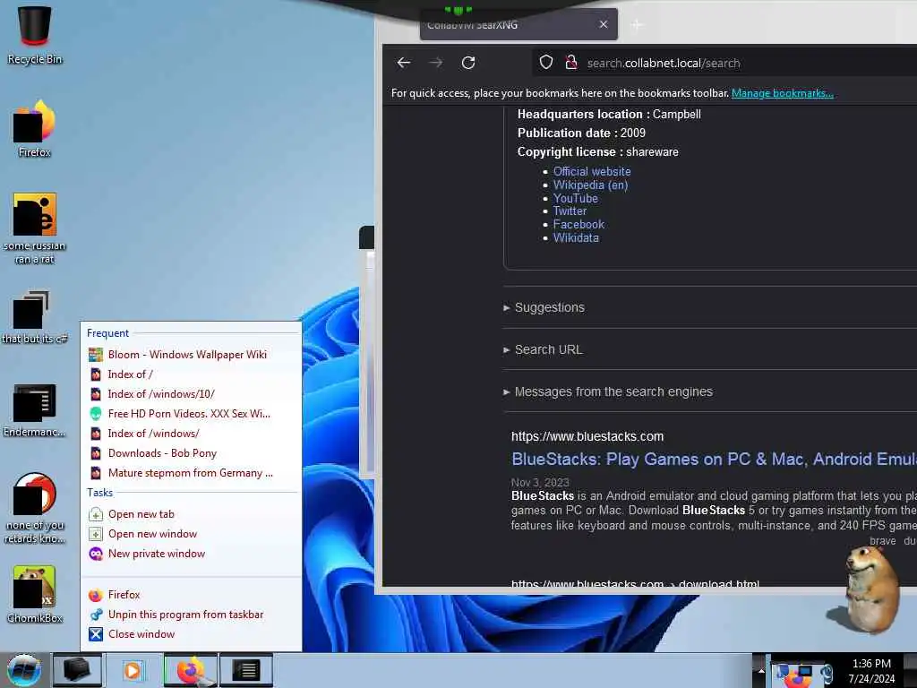Open the Wikidata link
Image resolution: width=917 pixels, height=688 pixels.
(x=576, y=238)
